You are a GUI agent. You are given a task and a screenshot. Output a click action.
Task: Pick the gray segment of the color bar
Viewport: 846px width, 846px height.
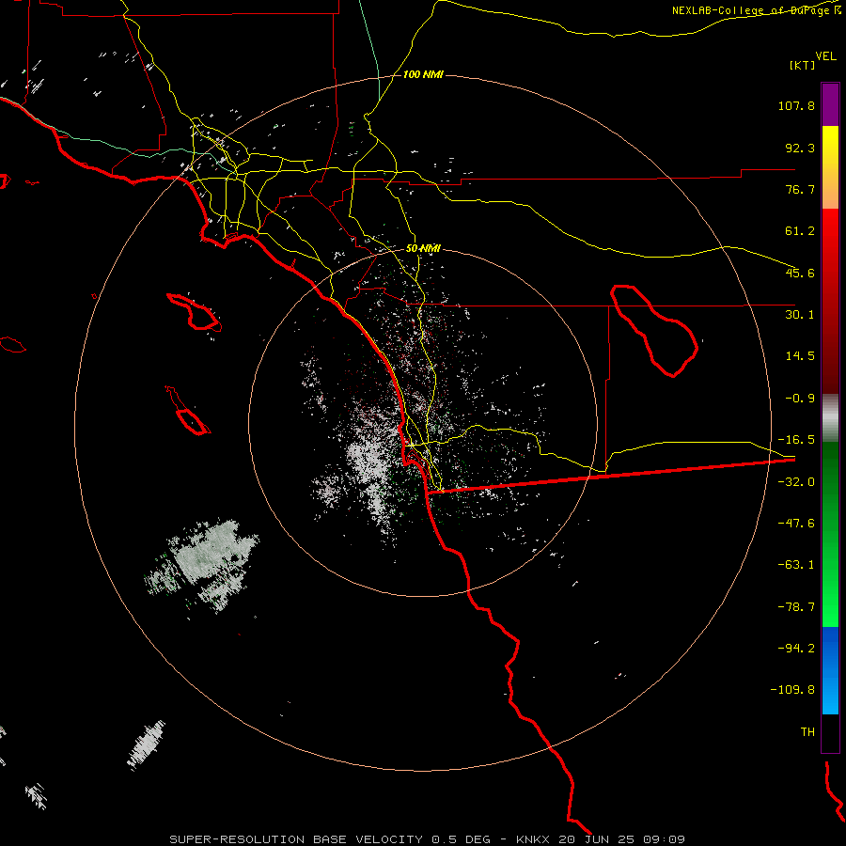click(830, 418)
